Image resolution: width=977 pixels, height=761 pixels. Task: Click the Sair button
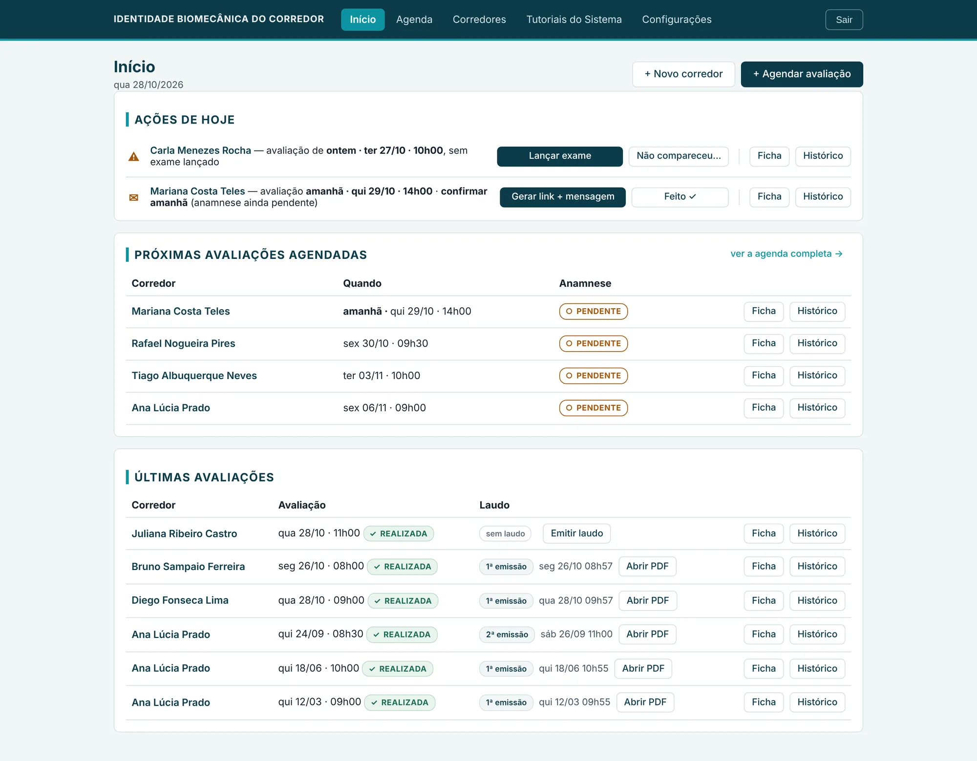coord(844,20)
